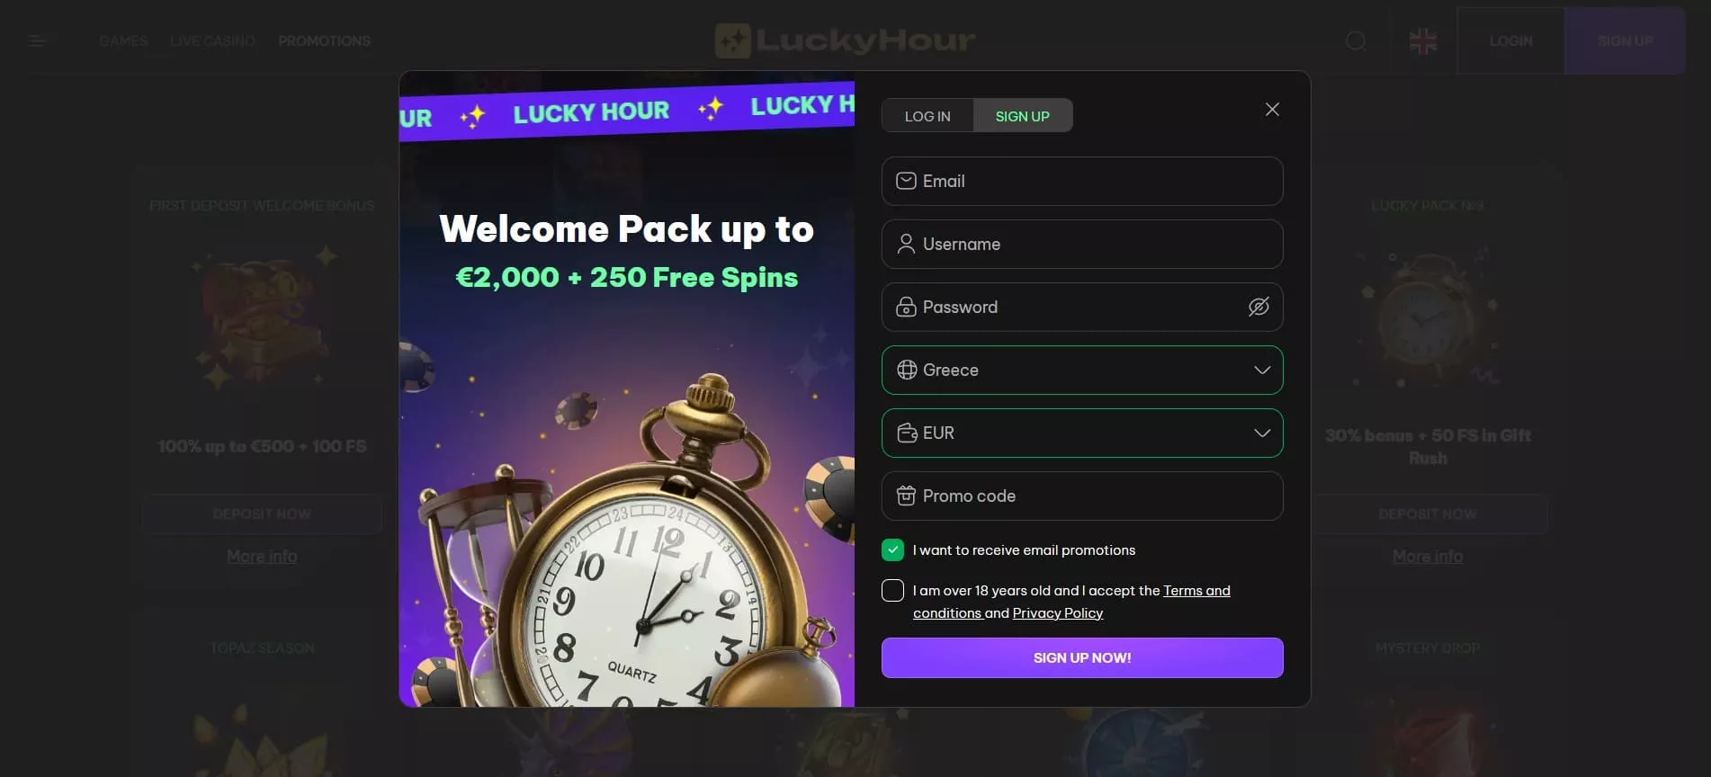This screenshot has height=777, width=1711.
Task: Click the gift icon in Promo code field
Action: coord(906,496)
